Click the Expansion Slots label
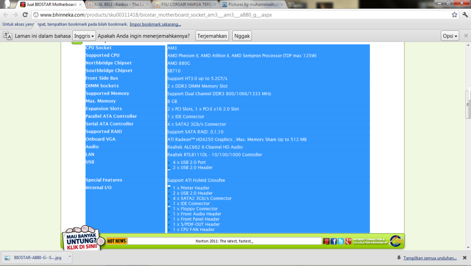This screenshot has width=471, height=266. [x=103, y=109]
